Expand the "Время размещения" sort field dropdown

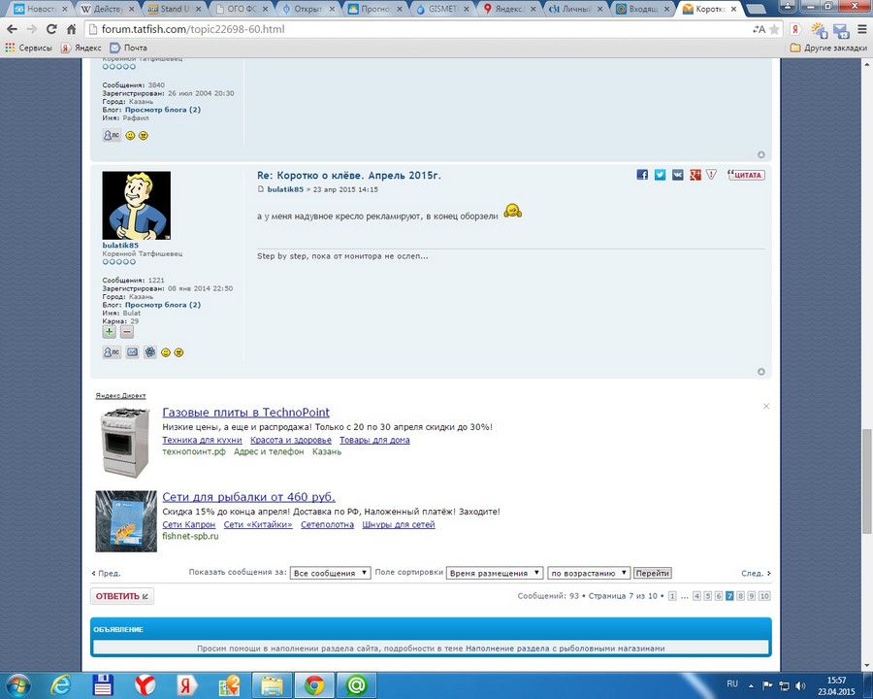coord(495,573)
